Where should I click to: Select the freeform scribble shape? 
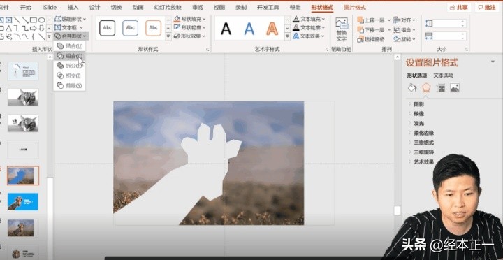pos(9,36)
